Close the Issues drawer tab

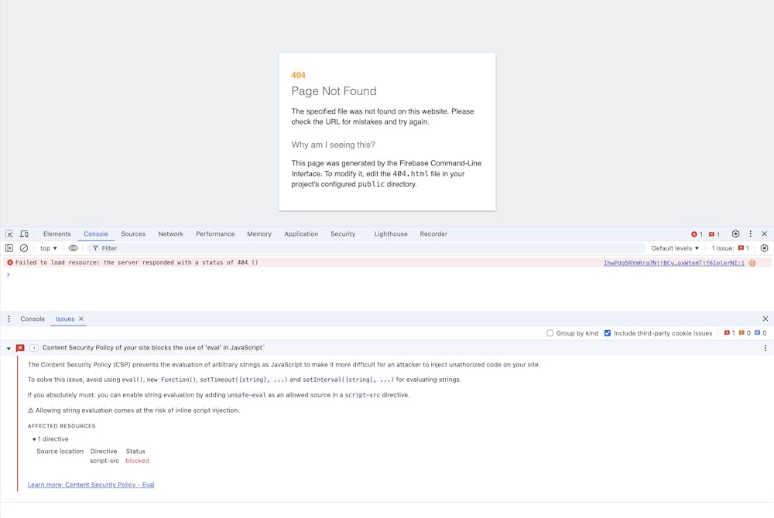click(81, 319)
